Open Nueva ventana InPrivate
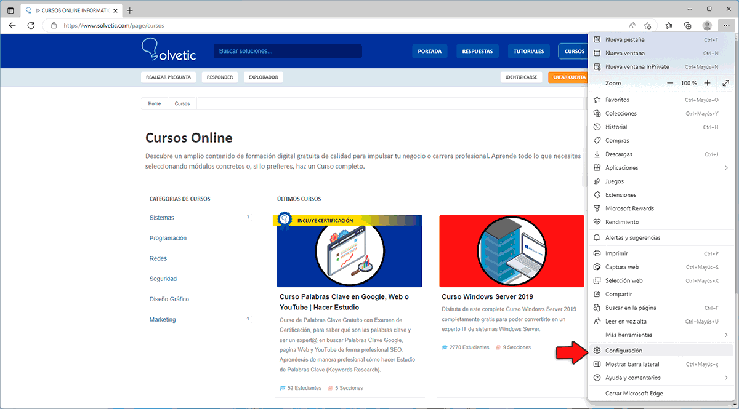 click(x=661, y=66)
